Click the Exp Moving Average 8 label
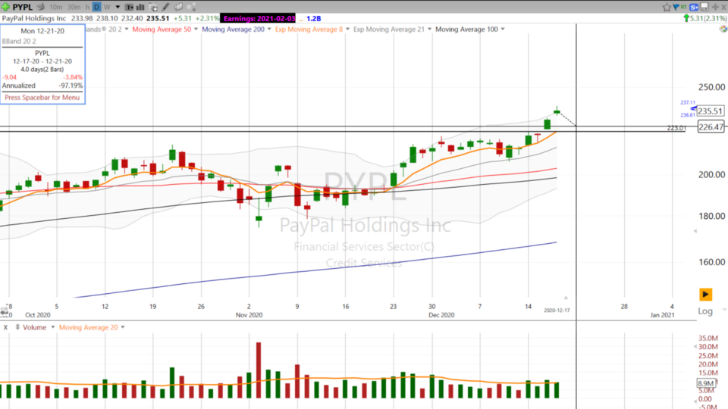Viewport: 728px width, 409px height. tap(309, 30)
